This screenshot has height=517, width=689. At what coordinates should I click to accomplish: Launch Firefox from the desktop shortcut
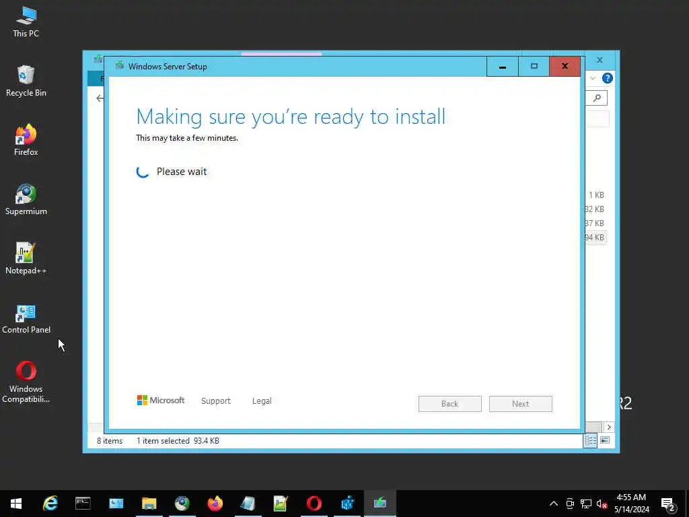point(26,141)
